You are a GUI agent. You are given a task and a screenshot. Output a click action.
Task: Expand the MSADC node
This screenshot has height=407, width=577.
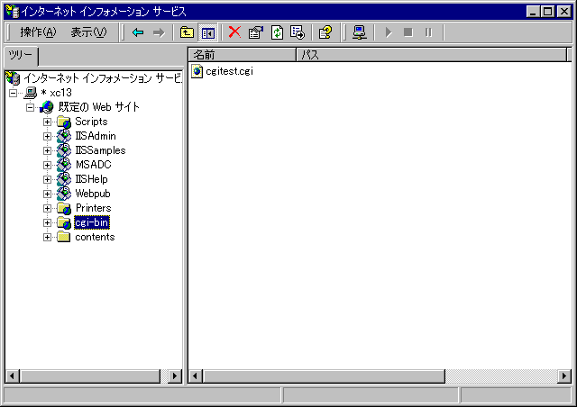coord(47,165)
